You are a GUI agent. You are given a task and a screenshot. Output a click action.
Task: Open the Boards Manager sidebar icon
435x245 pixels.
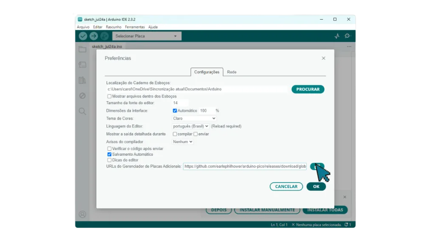(x=82, y=65)
